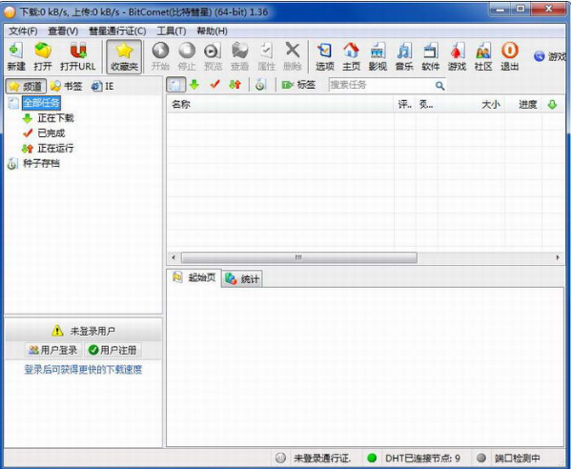This screenshot has width=572, height=469.
Task: Click the 主页 (Home) house icon
Action: point(351,56)
